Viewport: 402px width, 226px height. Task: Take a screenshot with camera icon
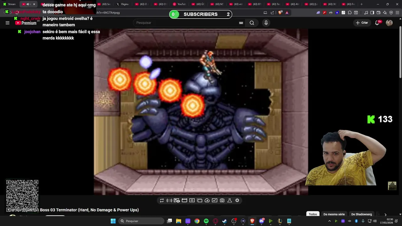pos(222,201)
